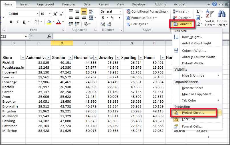Click Merge & Center icon
The width and height of the screenshot is (230, 145).
[91, 18]
